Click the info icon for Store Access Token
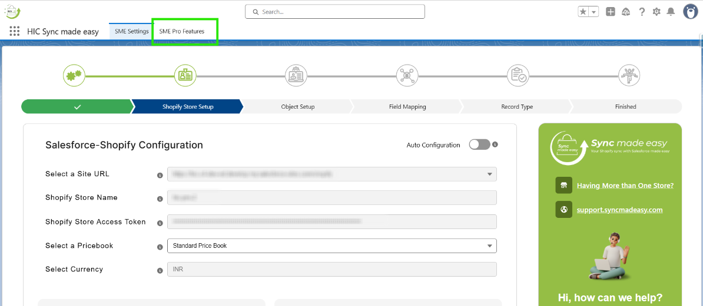This screenshot has height=306, width=703. (160, 223)
